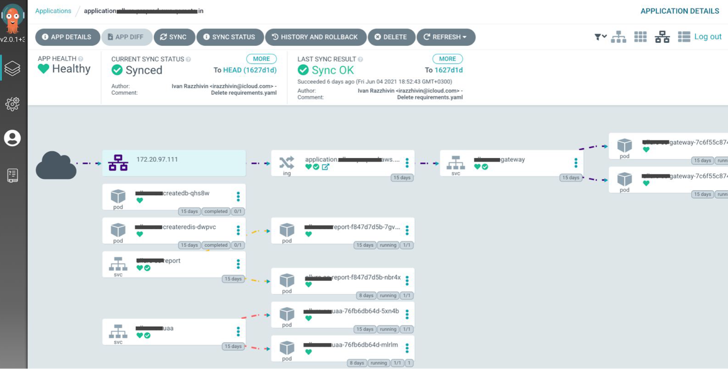
Task: Switch to list view icon
Action: (x=684, y=37)
